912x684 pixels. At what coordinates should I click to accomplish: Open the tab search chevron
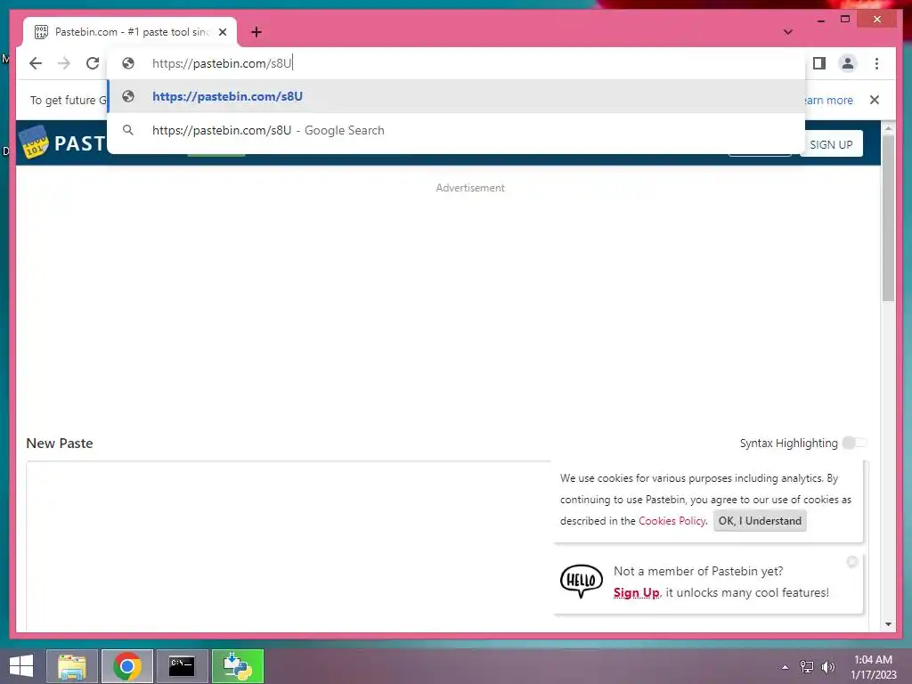point(787,32)
